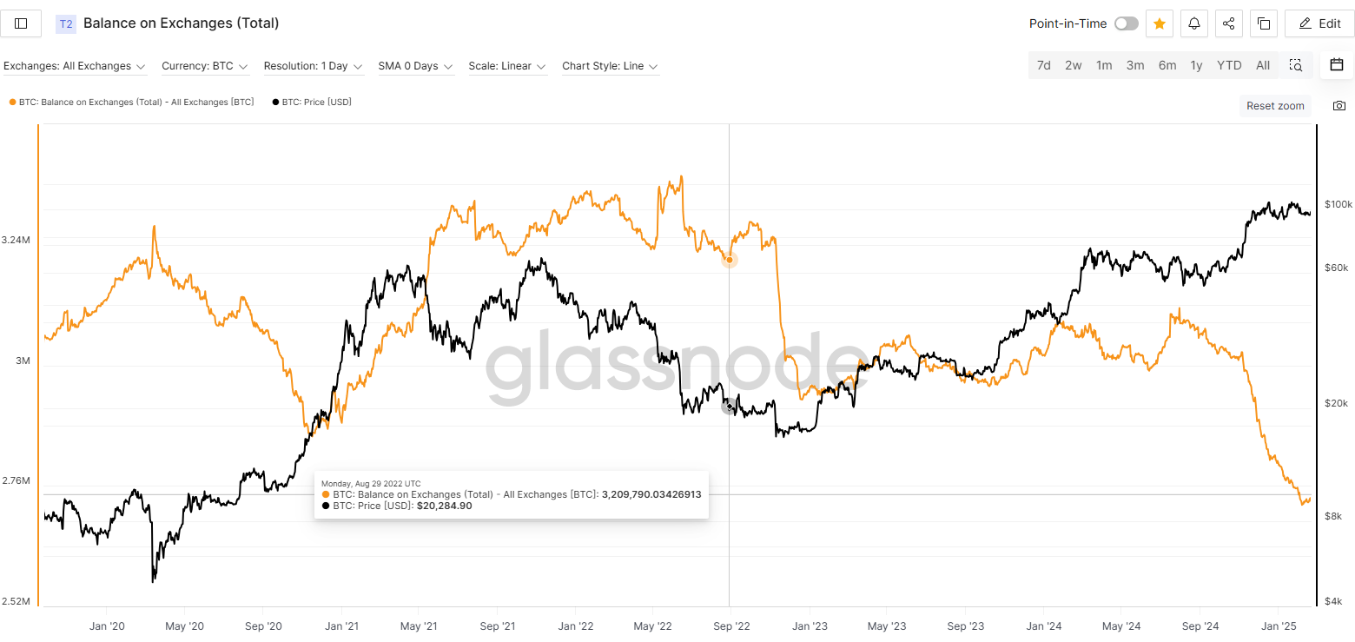1355x642 pixels.
Task: Take a chart screenshot with camera icon
Action: [1338, 106]
